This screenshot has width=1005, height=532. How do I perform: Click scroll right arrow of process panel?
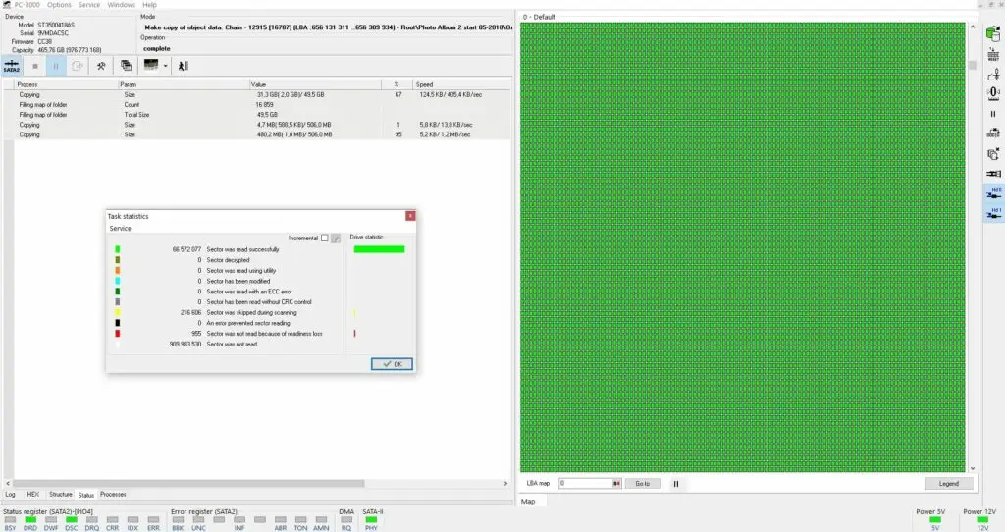505,483
